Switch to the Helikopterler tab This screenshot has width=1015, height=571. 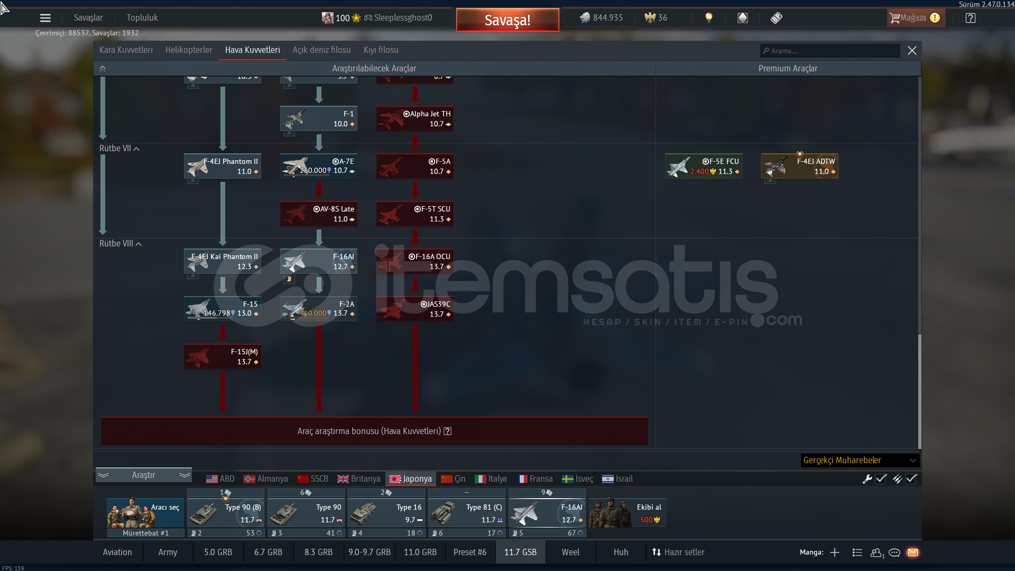point(189,50)
